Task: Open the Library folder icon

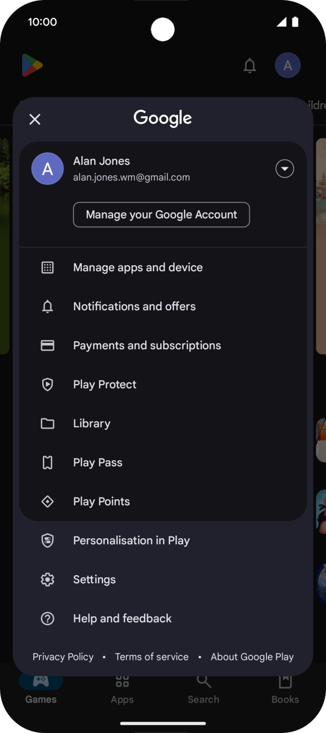Action: coord(48,423)
